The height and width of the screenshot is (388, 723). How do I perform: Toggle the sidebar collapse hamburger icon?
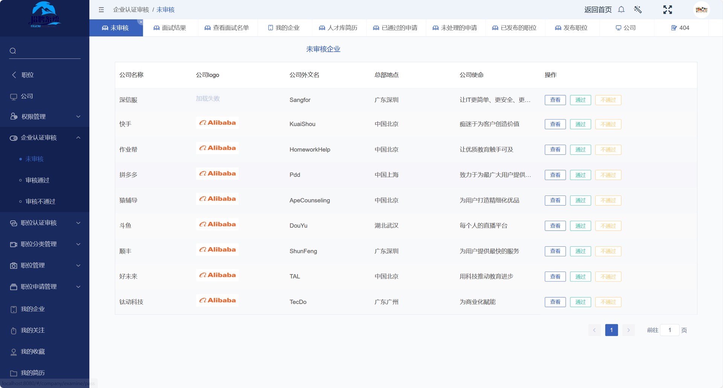[x=101, y=10]
